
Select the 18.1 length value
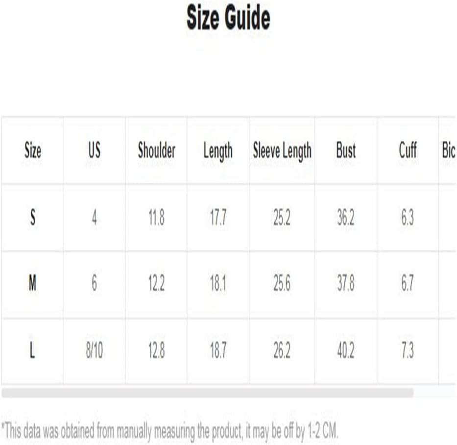(x=218, y=284)
